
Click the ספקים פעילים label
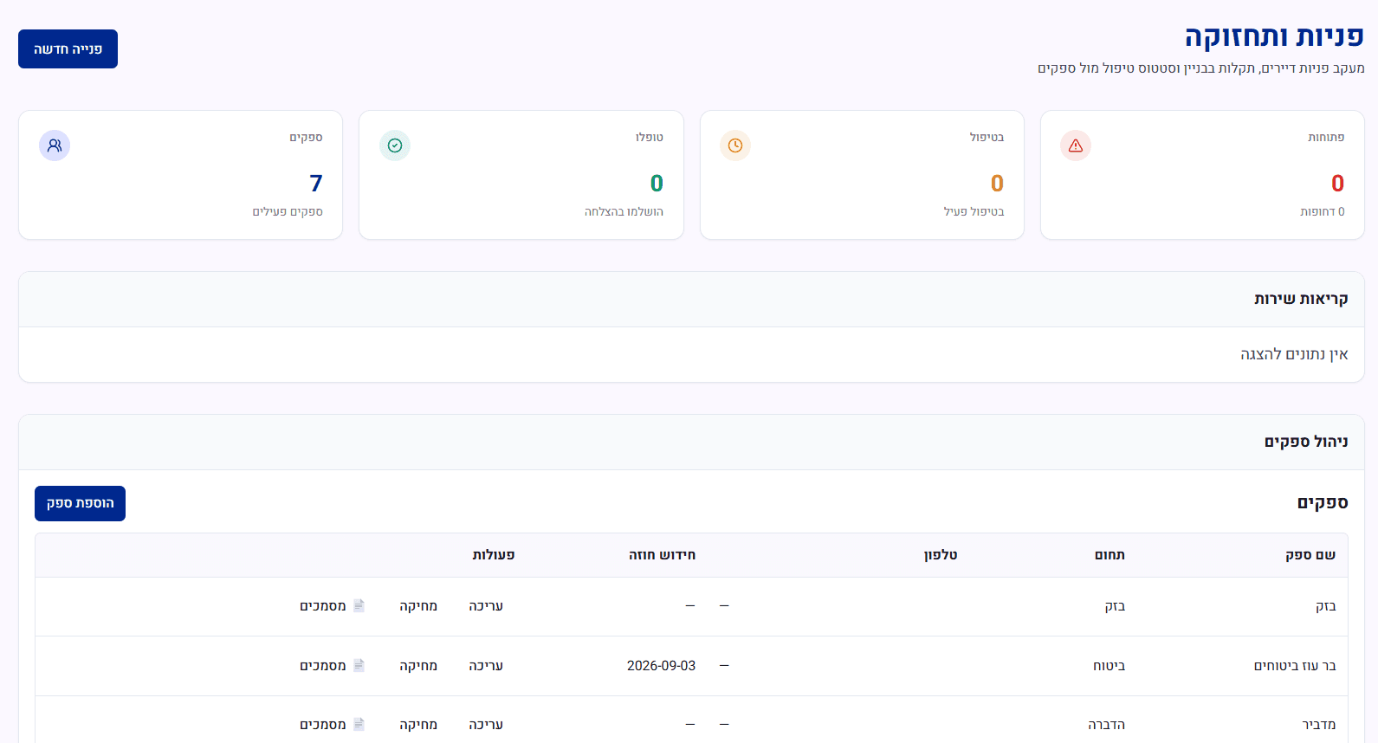point(288,211)
